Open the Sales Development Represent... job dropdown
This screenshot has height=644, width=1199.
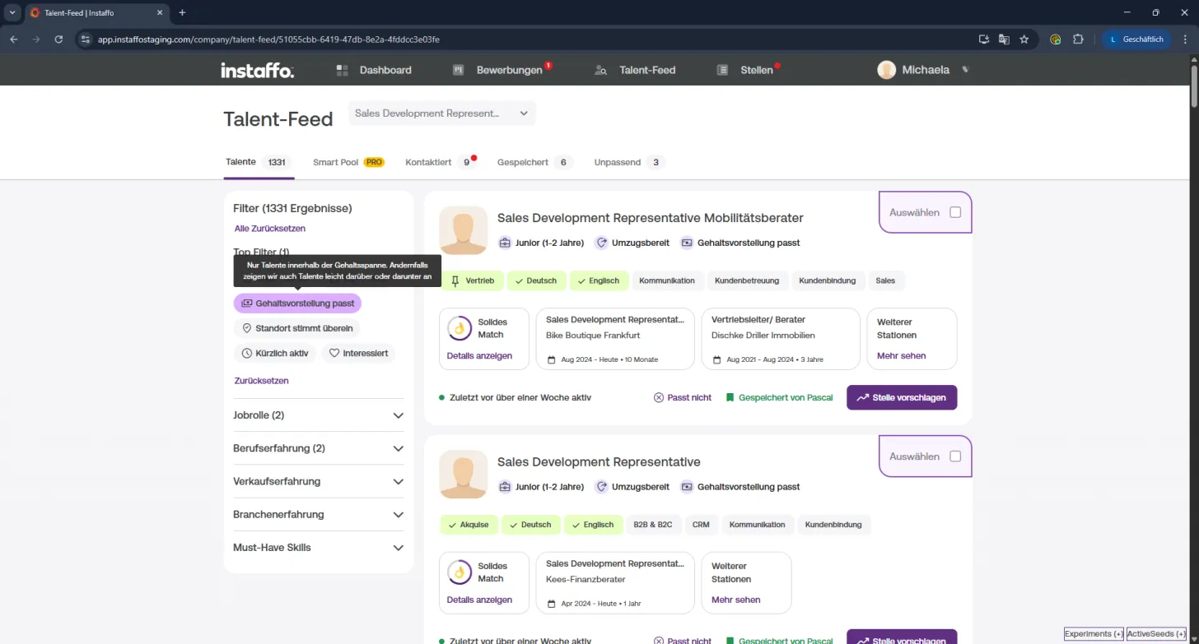tap(442, 114)
